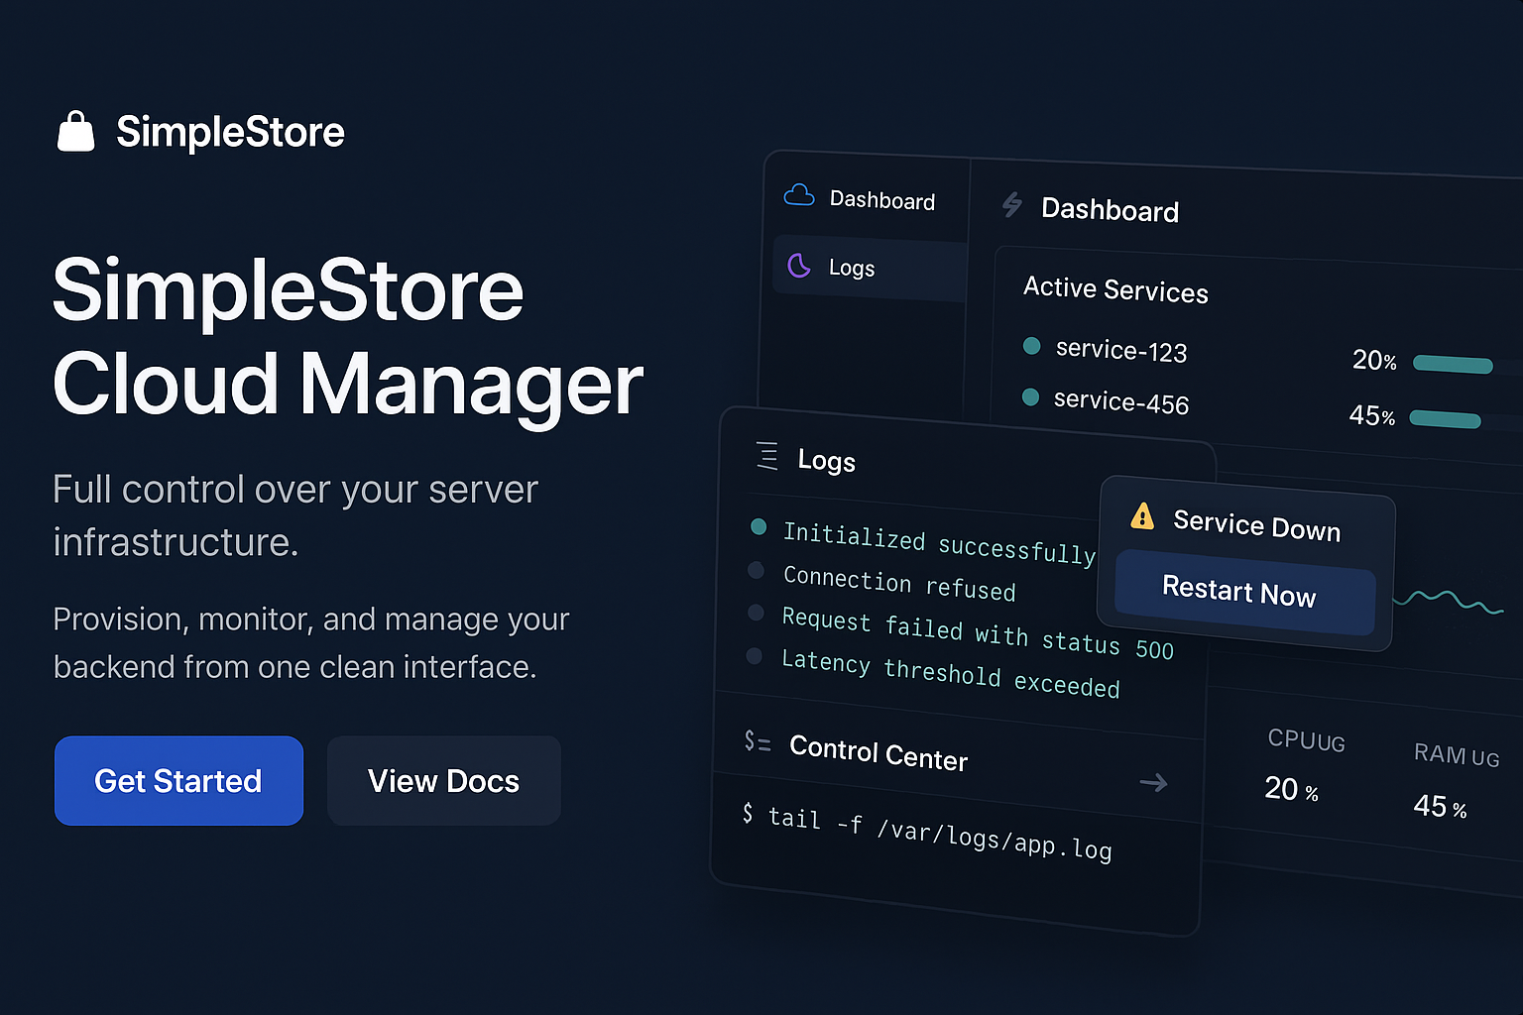Open the View Docs button
The width and height of the screenshot is (1523, 1015).
(443, 781)
